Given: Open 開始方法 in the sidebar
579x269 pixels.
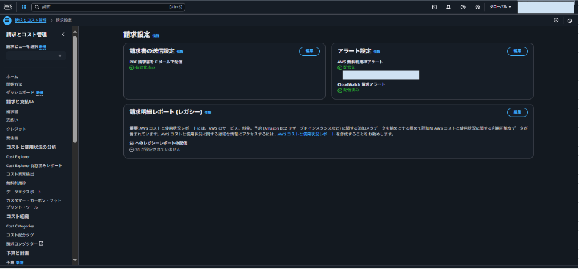Looking at the screenshot, I should 14,84.
